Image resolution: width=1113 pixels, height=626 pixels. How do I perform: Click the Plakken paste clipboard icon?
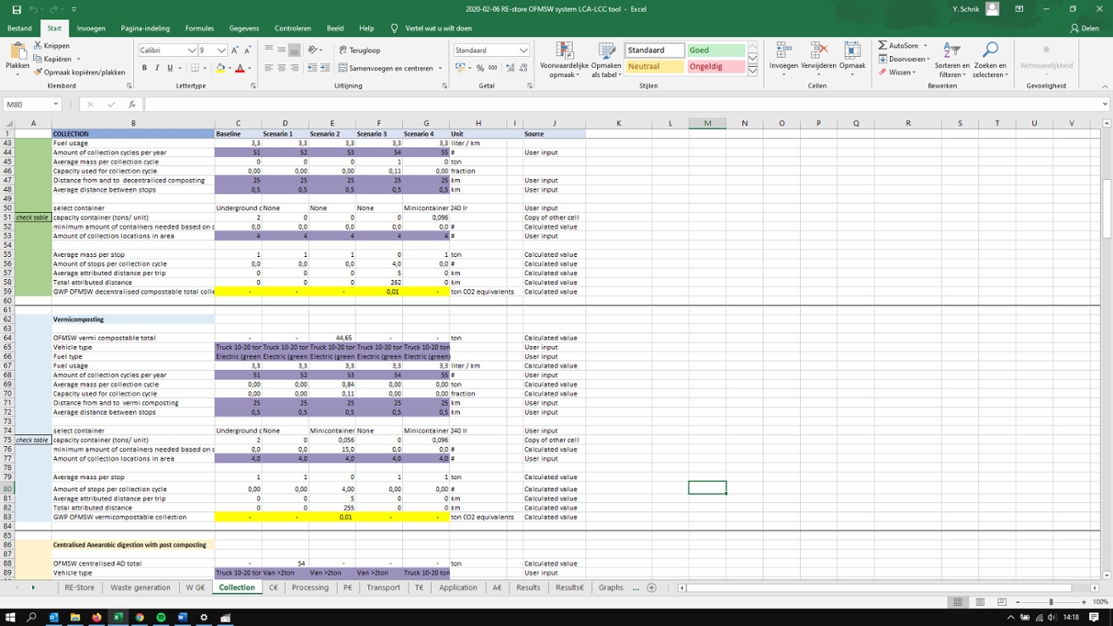coord(17,50)
